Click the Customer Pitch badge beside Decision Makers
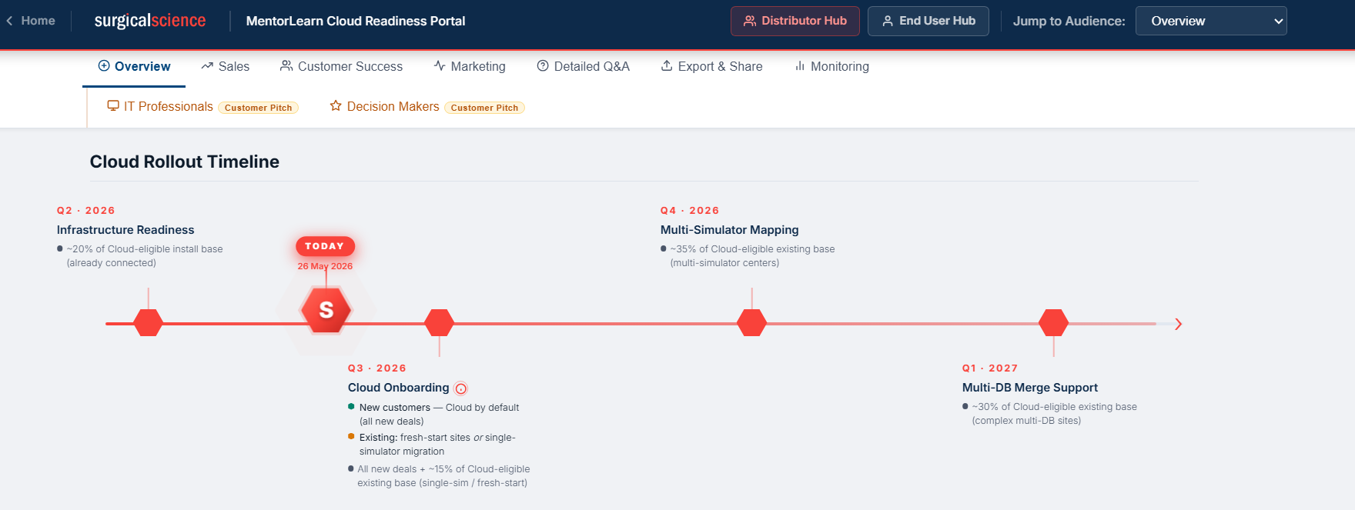Screen dimensions: 1355x510 pos(484,108)
